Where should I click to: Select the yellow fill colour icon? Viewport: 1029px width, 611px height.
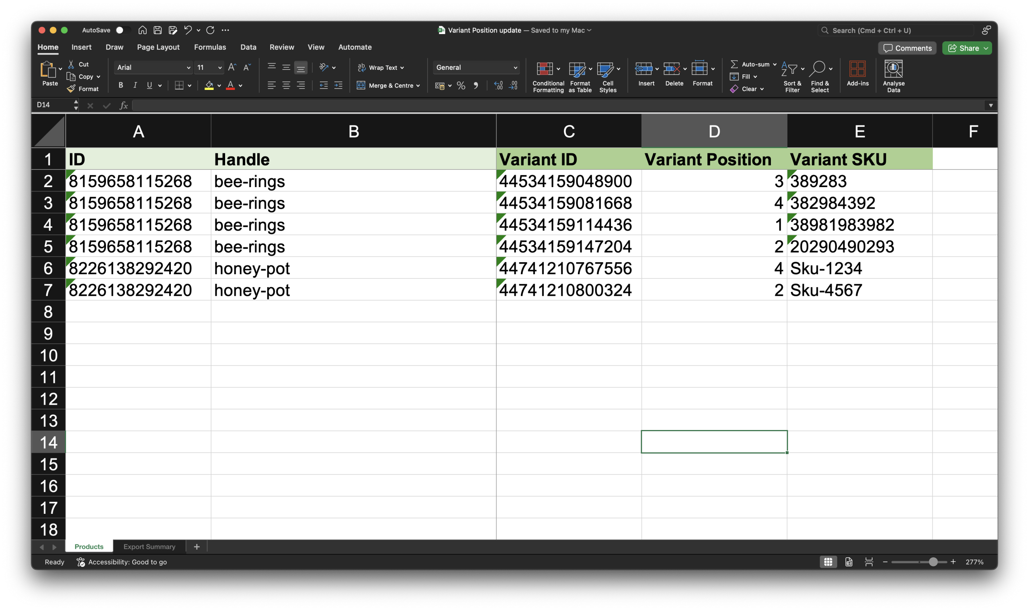[209, 85]
